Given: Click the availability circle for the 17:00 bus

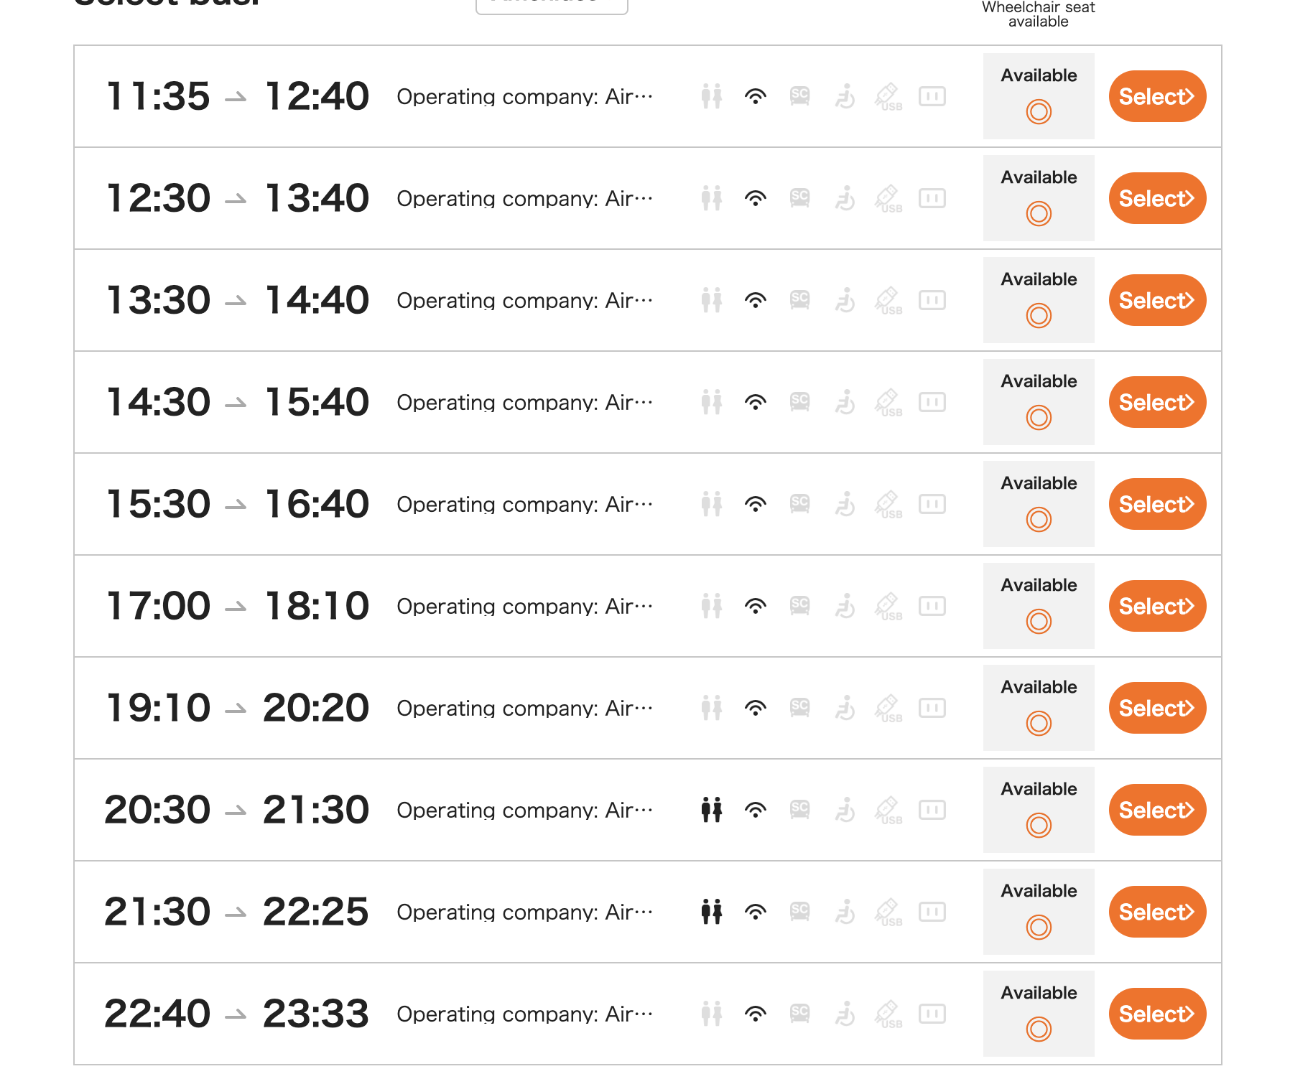Looking at the screenshot, I should point(1038,621).
